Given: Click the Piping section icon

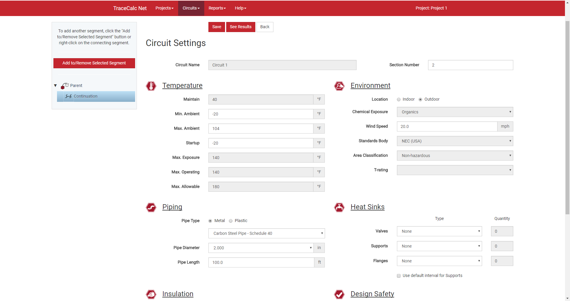Looking at the screenshot, I should [x=151, y=207].
